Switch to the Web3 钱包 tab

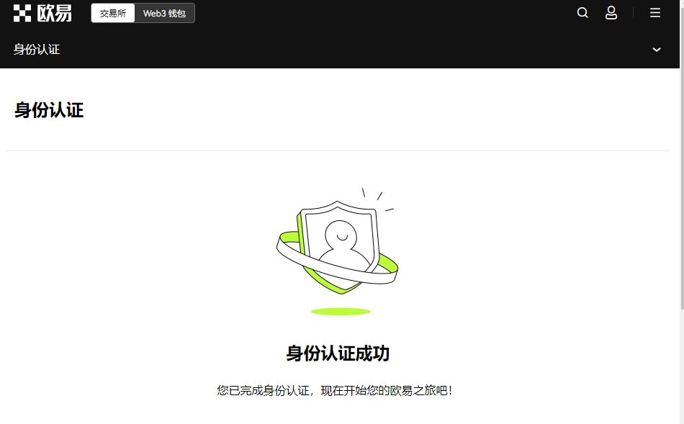pos(164,13)
